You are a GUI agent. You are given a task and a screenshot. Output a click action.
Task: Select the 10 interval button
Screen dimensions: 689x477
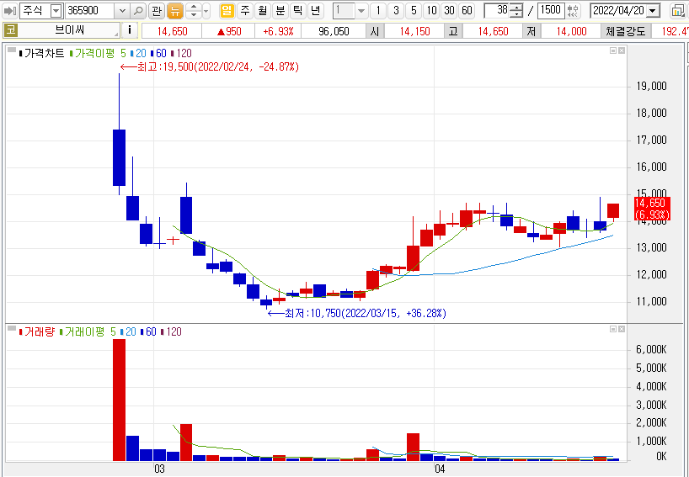coord(431,11)
